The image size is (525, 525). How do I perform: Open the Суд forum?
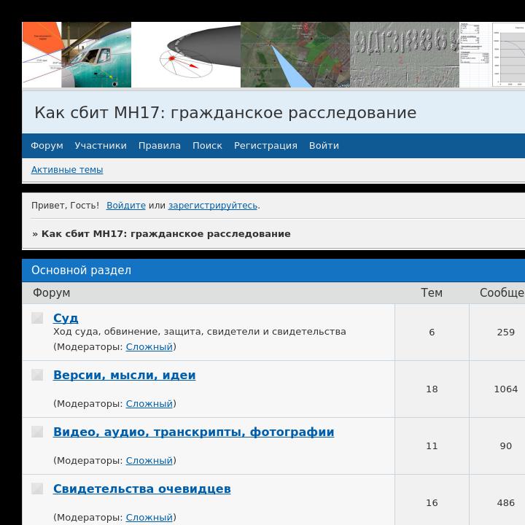pyautogui.click(x=66, y=318)
